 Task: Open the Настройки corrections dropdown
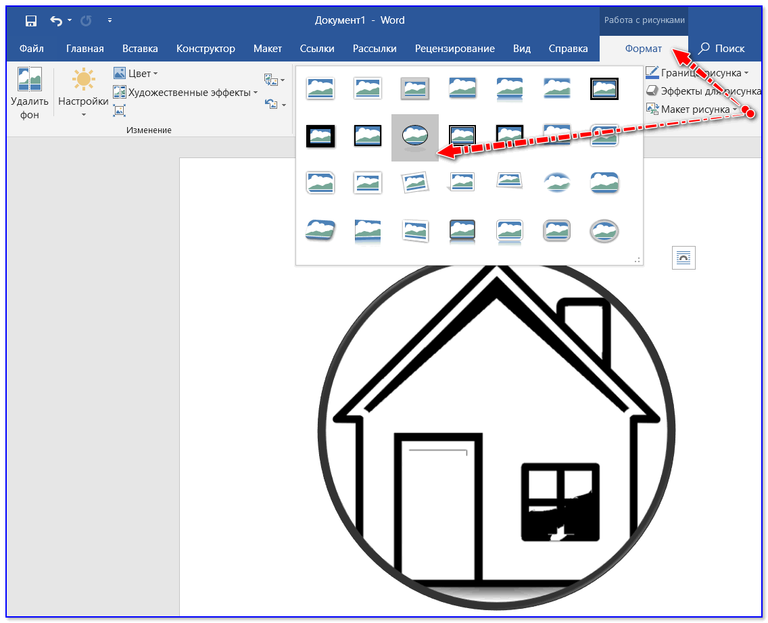(83, 93)
